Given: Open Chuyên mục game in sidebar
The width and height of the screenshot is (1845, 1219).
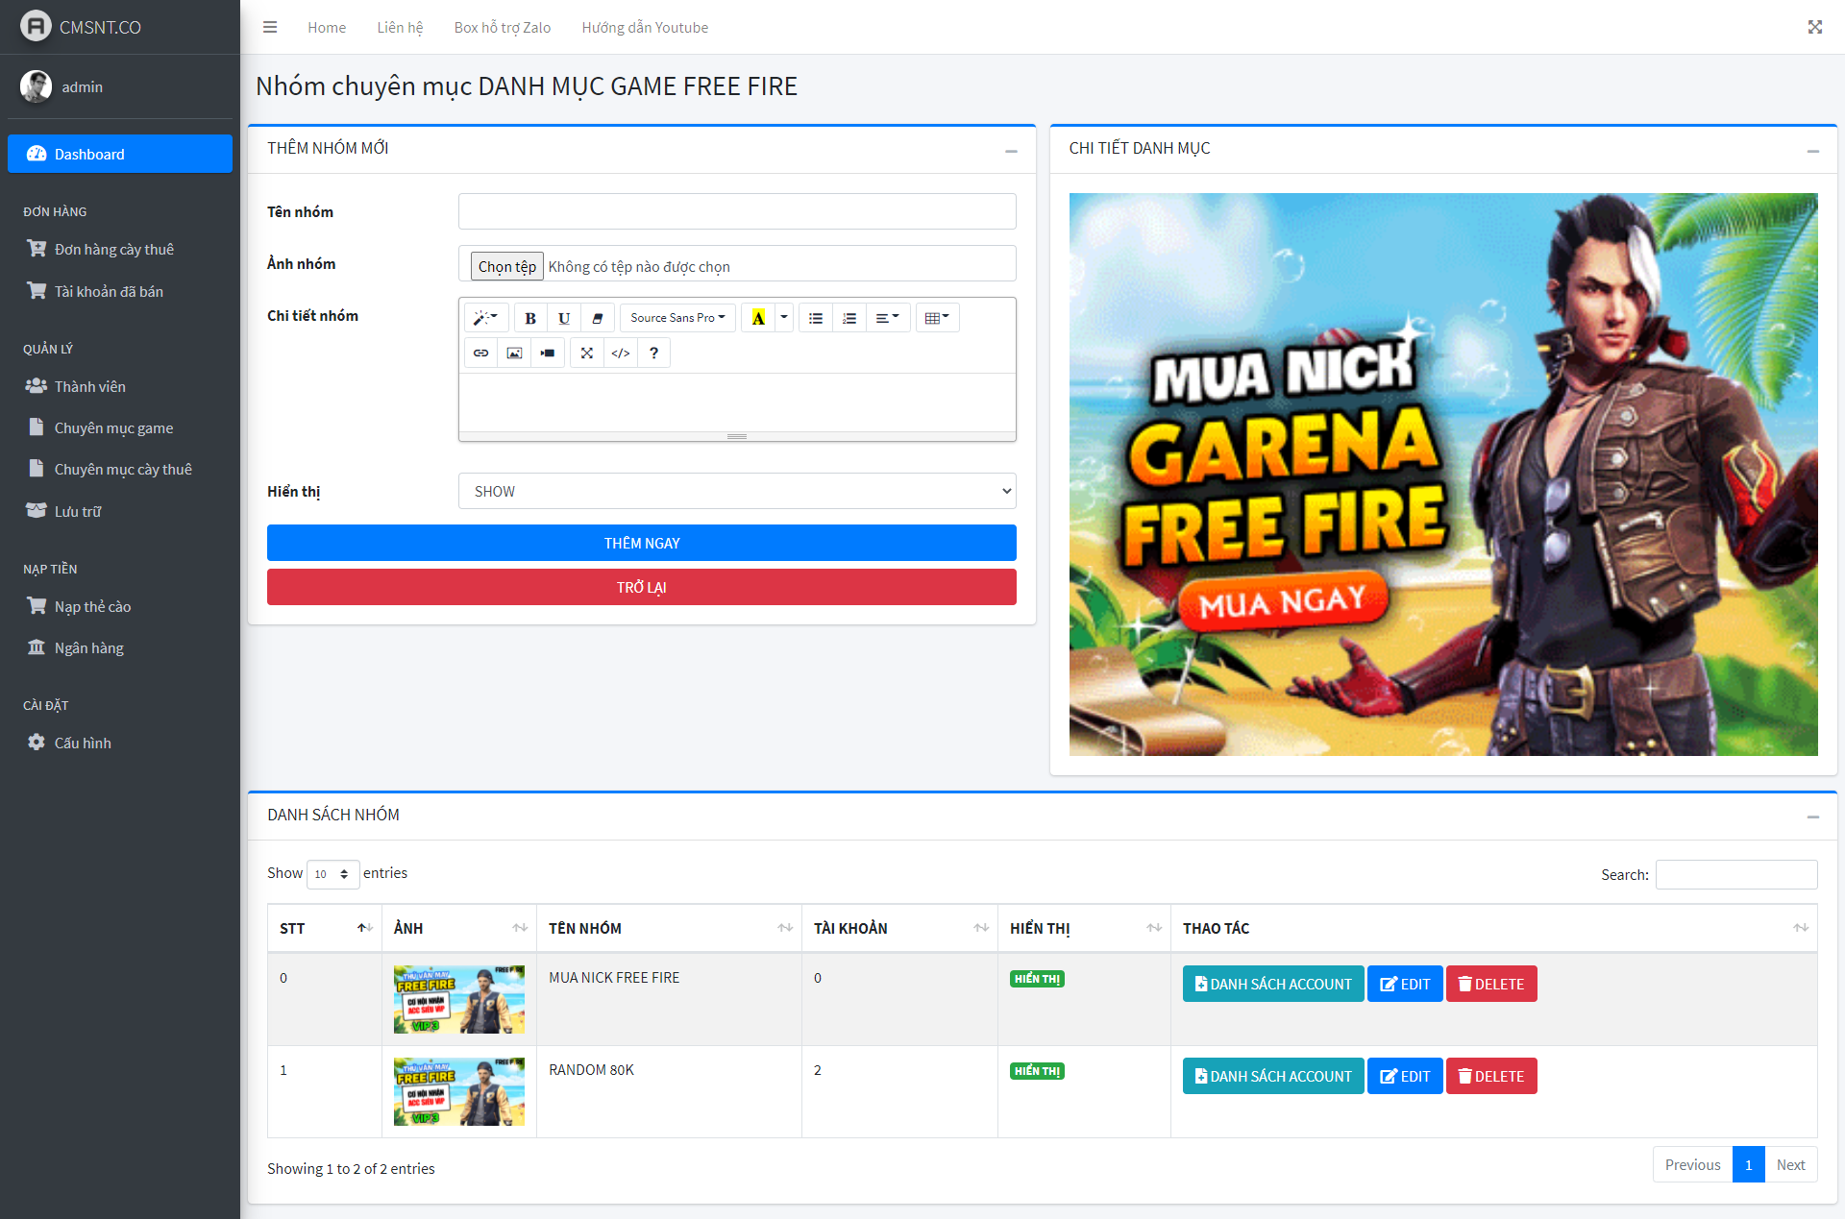Looking at the screenshot, I should tap(113, 427).
